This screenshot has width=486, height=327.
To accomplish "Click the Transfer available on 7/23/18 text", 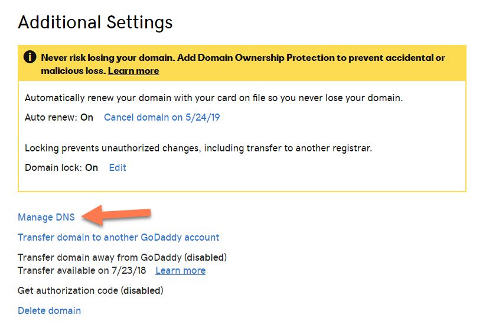I will pos(82,271).
